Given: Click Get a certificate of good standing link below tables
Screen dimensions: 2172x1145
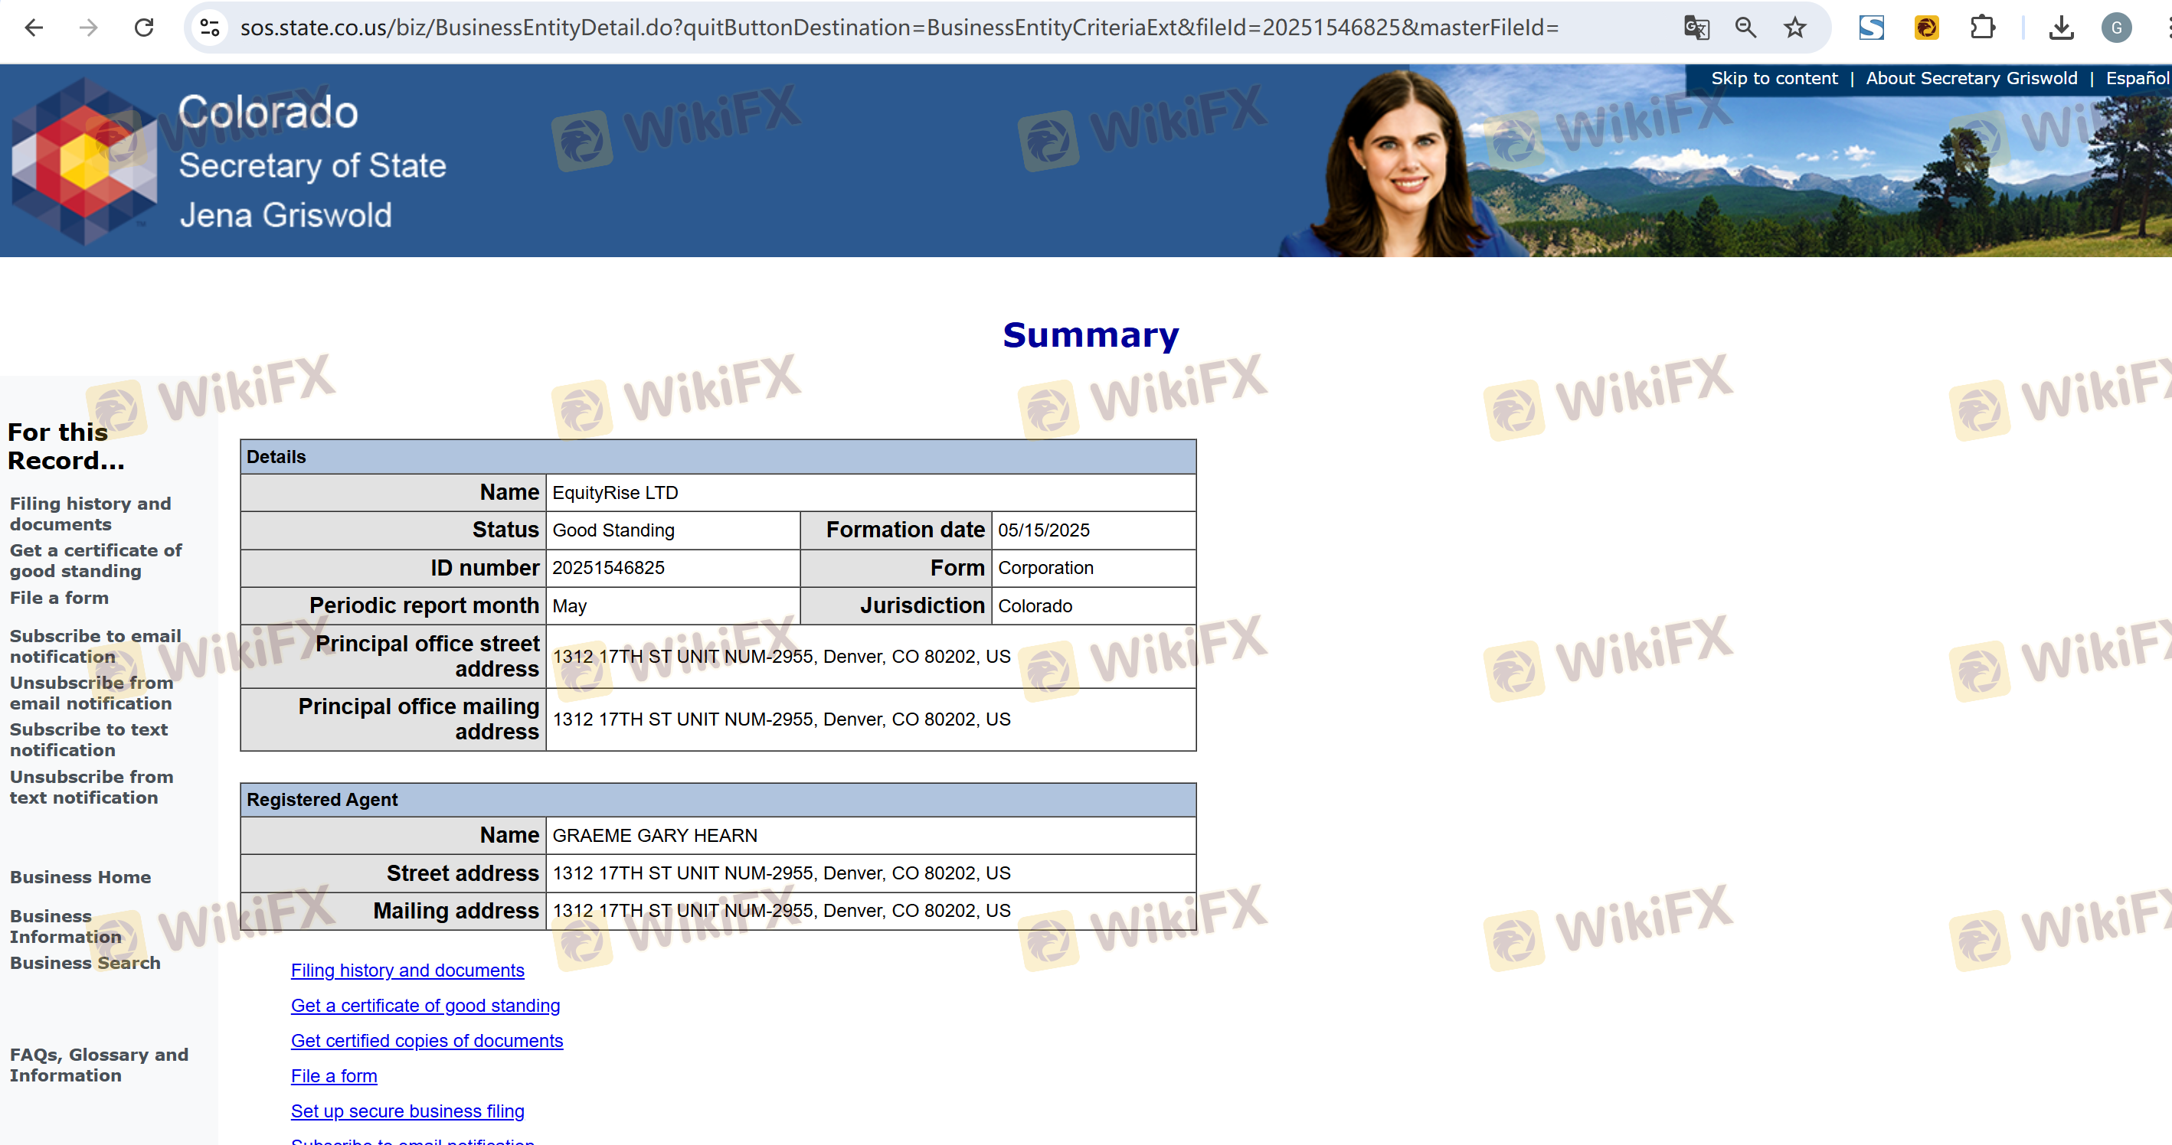Looking at the screenshot, I should [x=425, y=1005].
